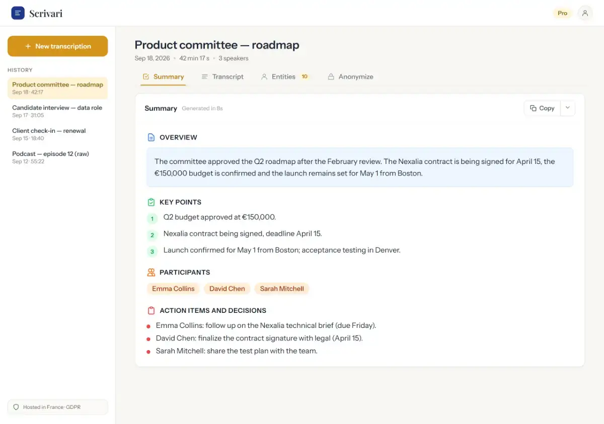The height and width of the screenshot is (424, 604).
Task: Click the Scrivari logo icon
Action: click(18, 13)
